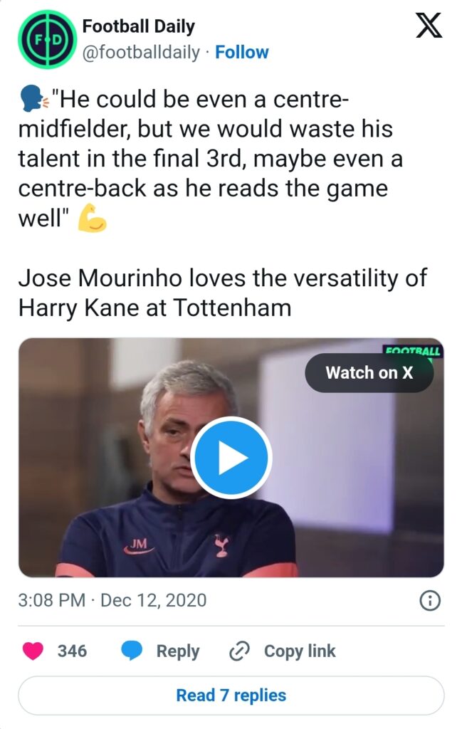Click the 3:08 PM Dec 12, 2020 timestamp
This screenshot has height=729, width=457.
pyautogui.click(x=112, y=600)
